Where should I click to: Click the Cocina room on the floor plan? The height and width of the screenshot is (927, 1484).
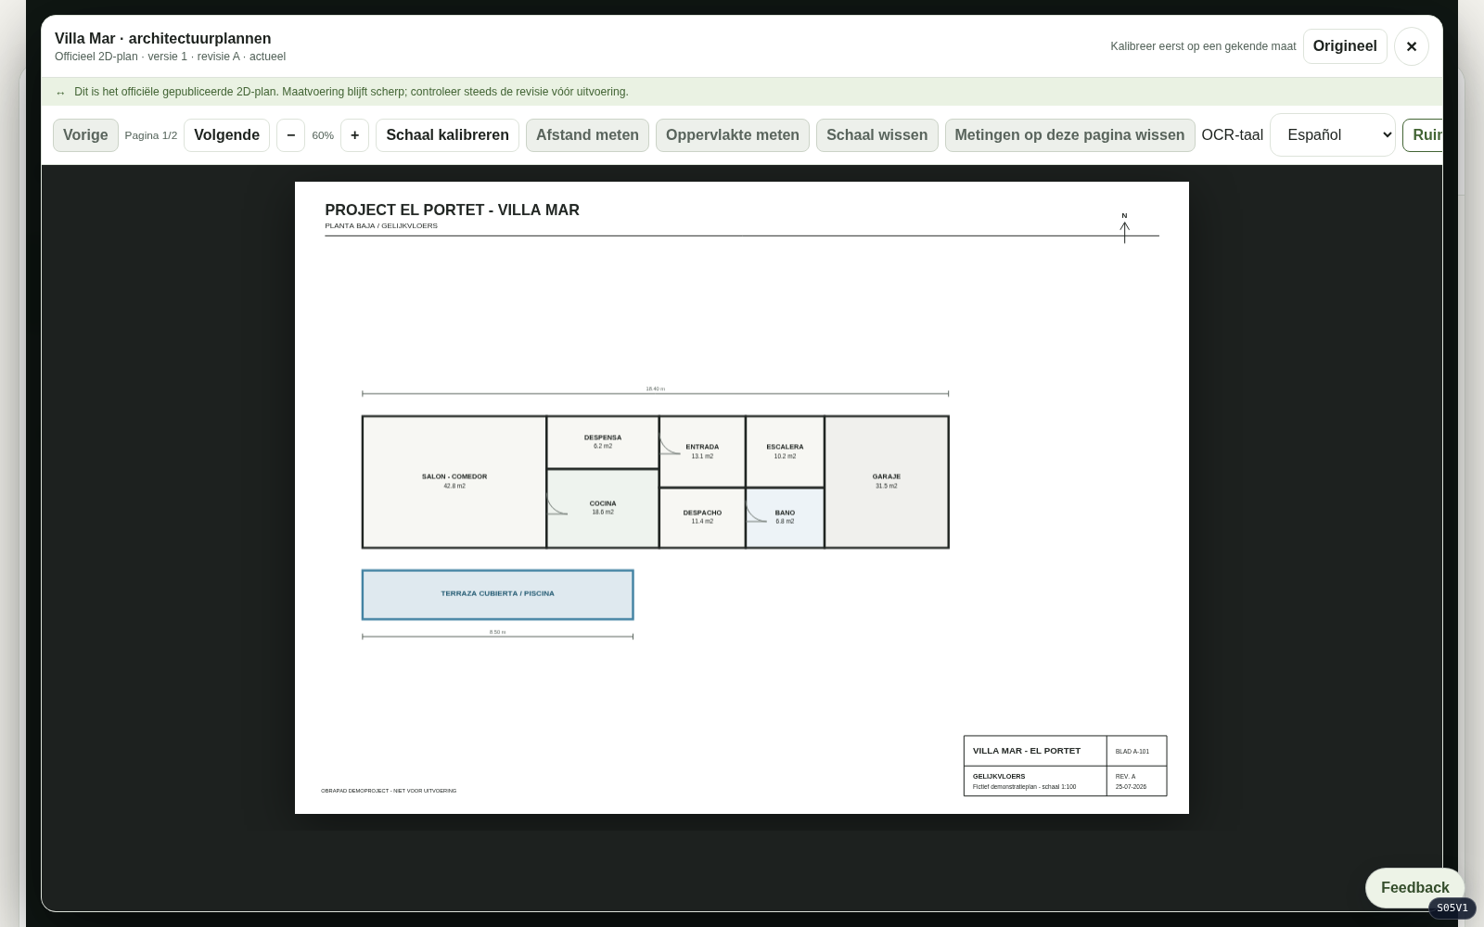click(603, 508)
